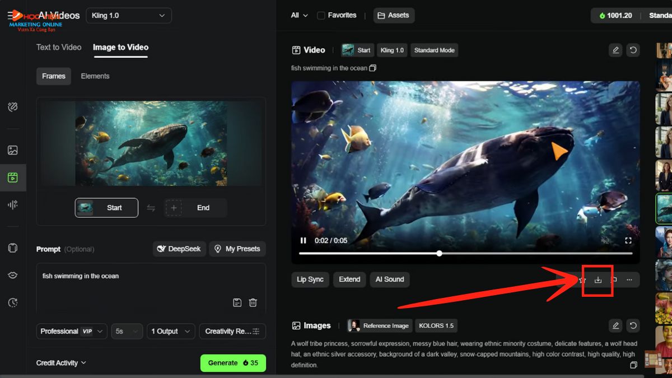
Task: Enter fullscreen on the video player
Action: click(628, 240)
